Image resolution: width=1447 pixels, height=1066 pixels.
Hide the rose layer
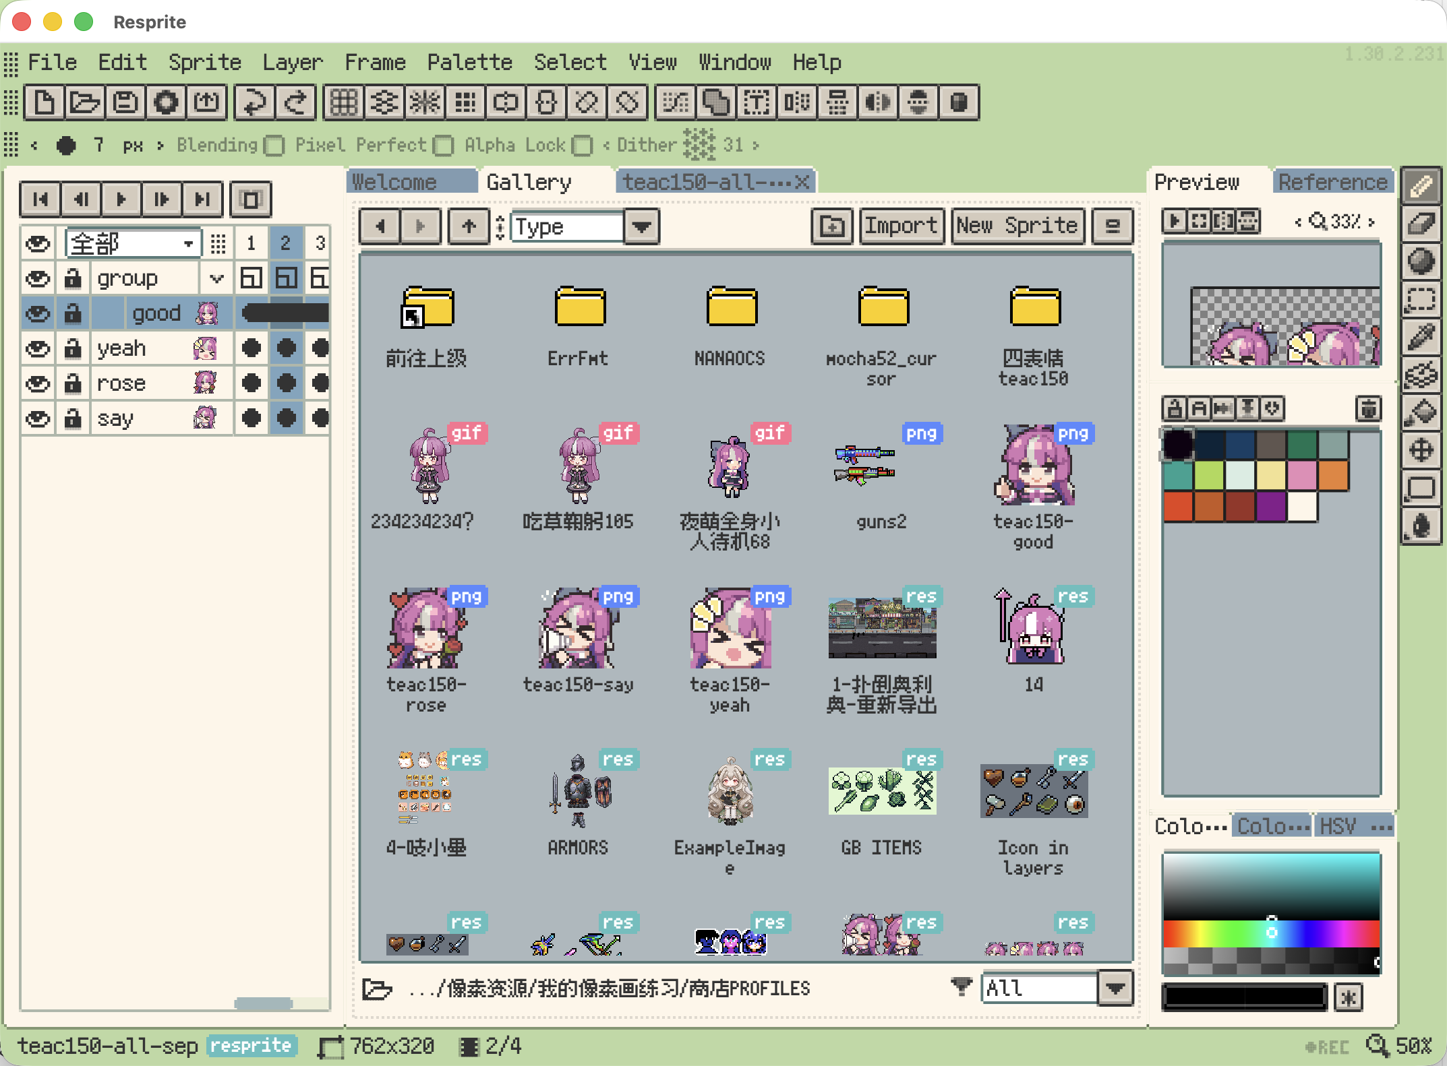37,383
